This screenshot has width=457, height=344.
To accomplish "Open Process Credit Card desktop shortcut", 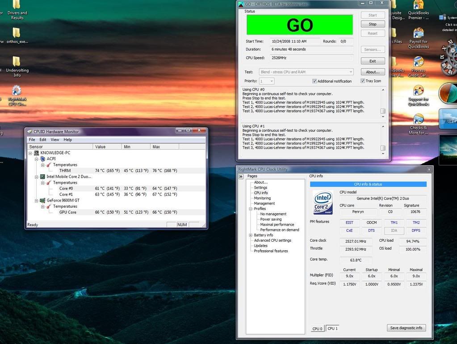I will click(418, 62).
